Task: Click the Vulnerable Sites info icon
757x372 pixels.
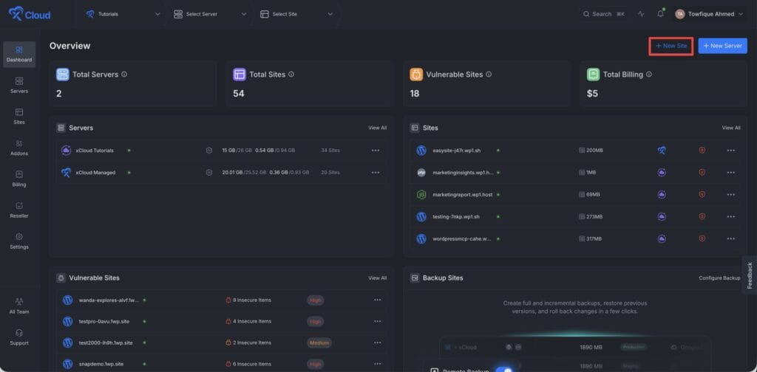Action: (489, 75)
